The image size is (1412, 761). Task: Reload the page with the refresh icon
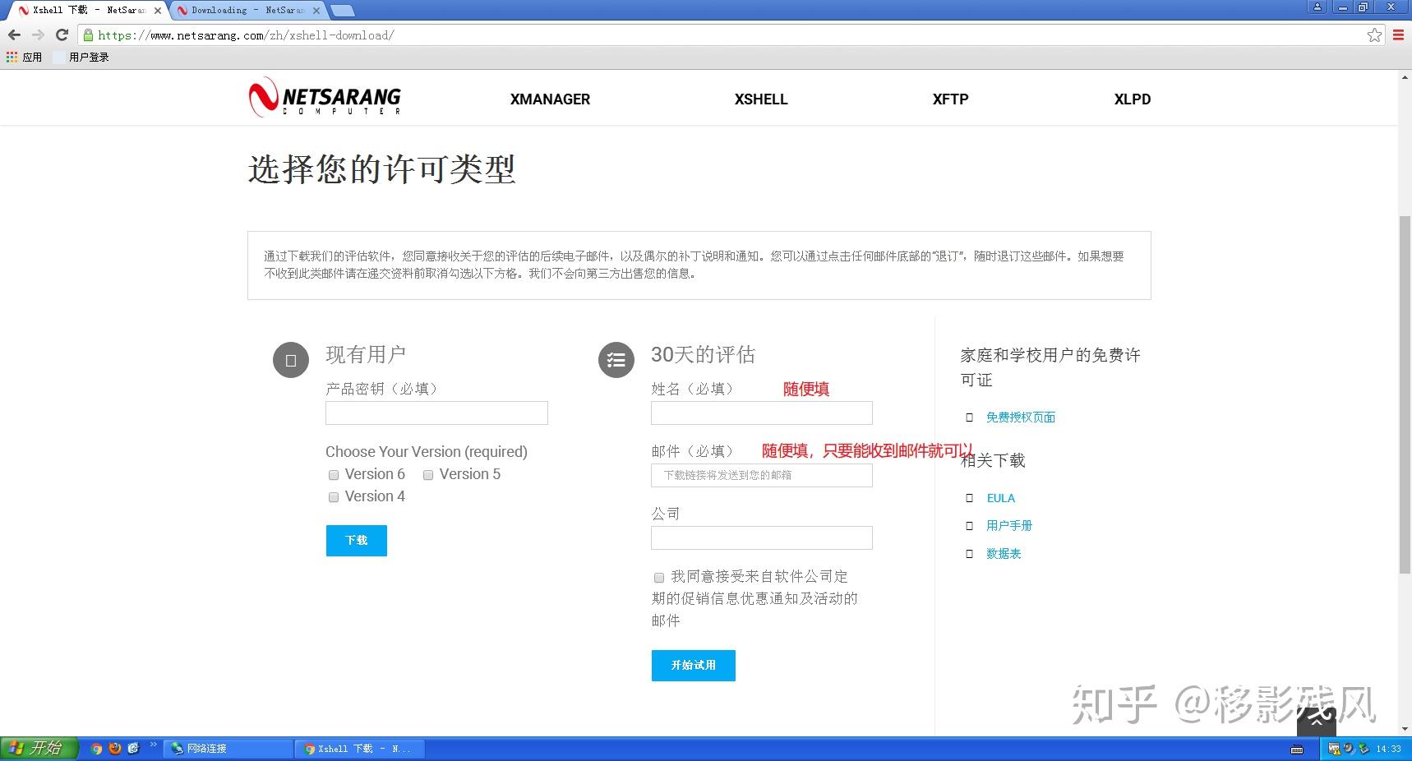[62, 35]
